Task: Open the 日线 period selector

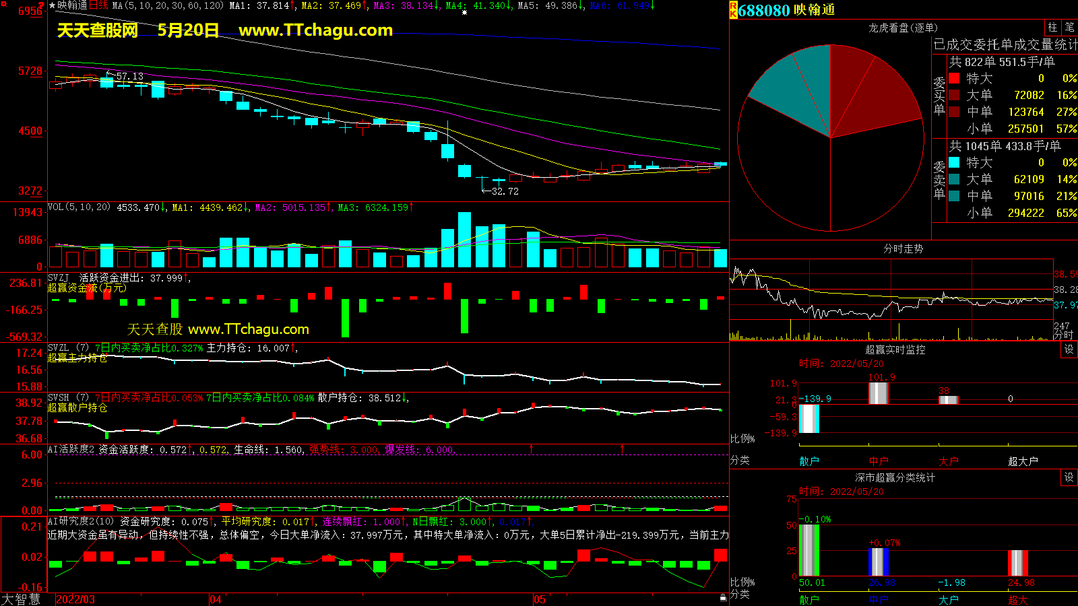Action: [98, 5]
